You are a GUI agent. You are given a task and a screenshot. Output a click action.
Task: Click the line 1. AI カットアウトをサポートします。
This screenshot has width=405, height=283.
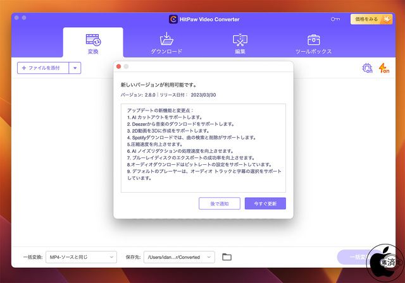(x=165, y=117)
